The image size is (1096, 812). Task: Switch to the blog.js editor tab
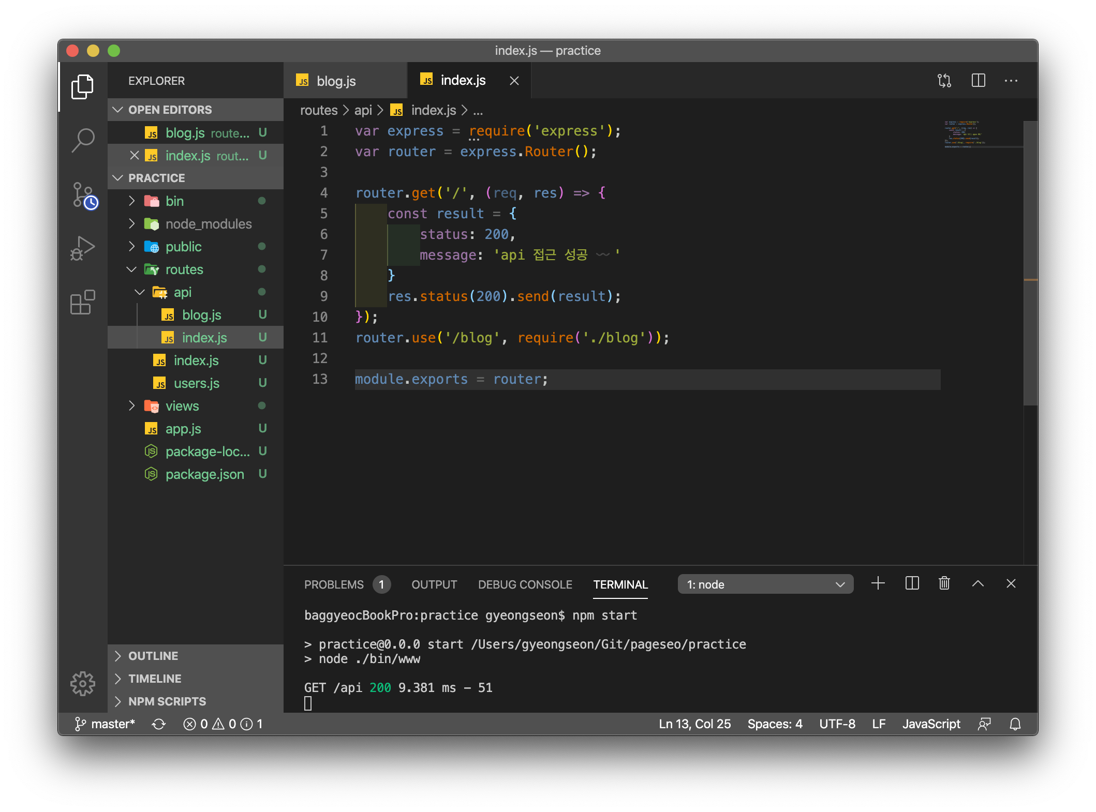tap(336, 81)
